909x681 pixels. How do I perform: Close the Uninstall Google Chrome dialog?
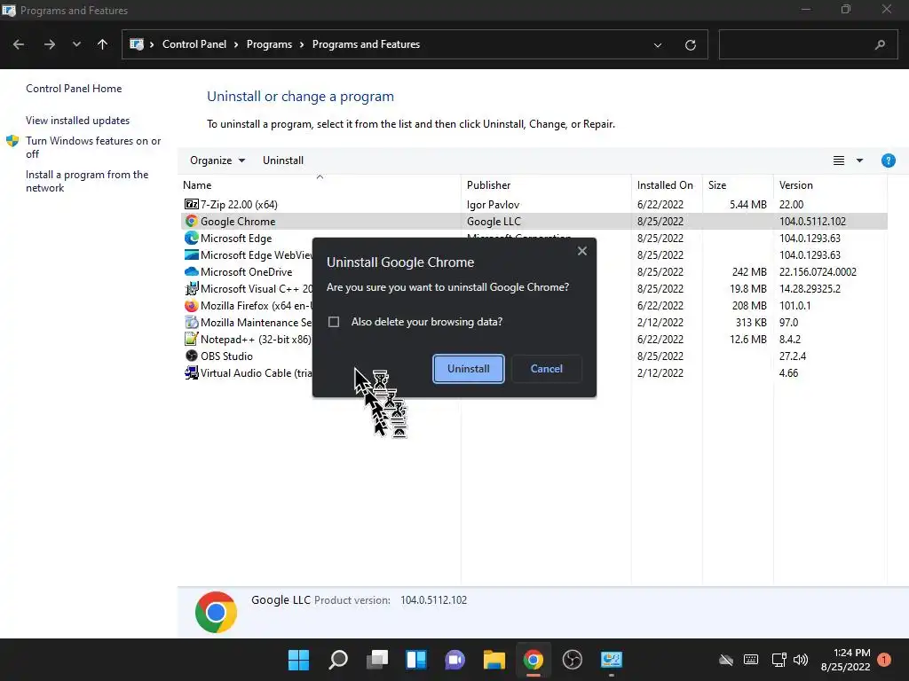point(582,251)
